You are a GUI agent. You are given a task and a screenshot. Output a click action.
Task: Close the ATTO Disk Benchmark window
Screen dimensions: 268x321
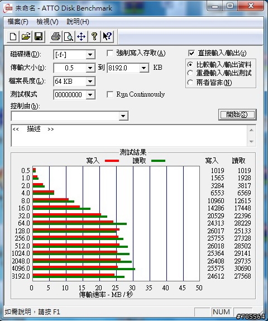[x=251, y=6]
